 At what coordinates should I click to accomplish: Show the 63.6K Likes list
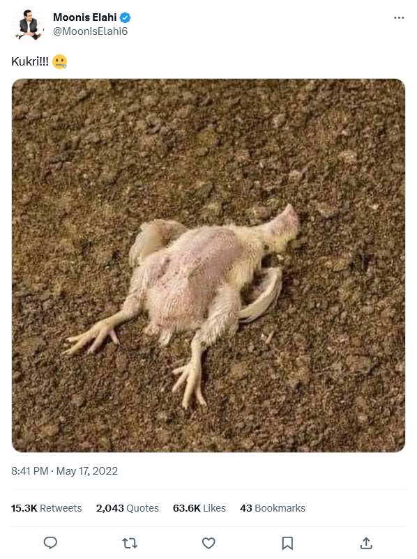(199, 508)
